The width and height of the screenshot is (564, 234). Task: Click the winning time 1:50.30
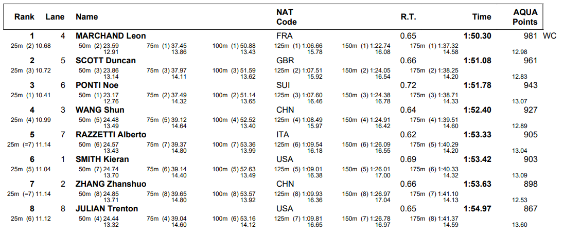coord(477,36)
